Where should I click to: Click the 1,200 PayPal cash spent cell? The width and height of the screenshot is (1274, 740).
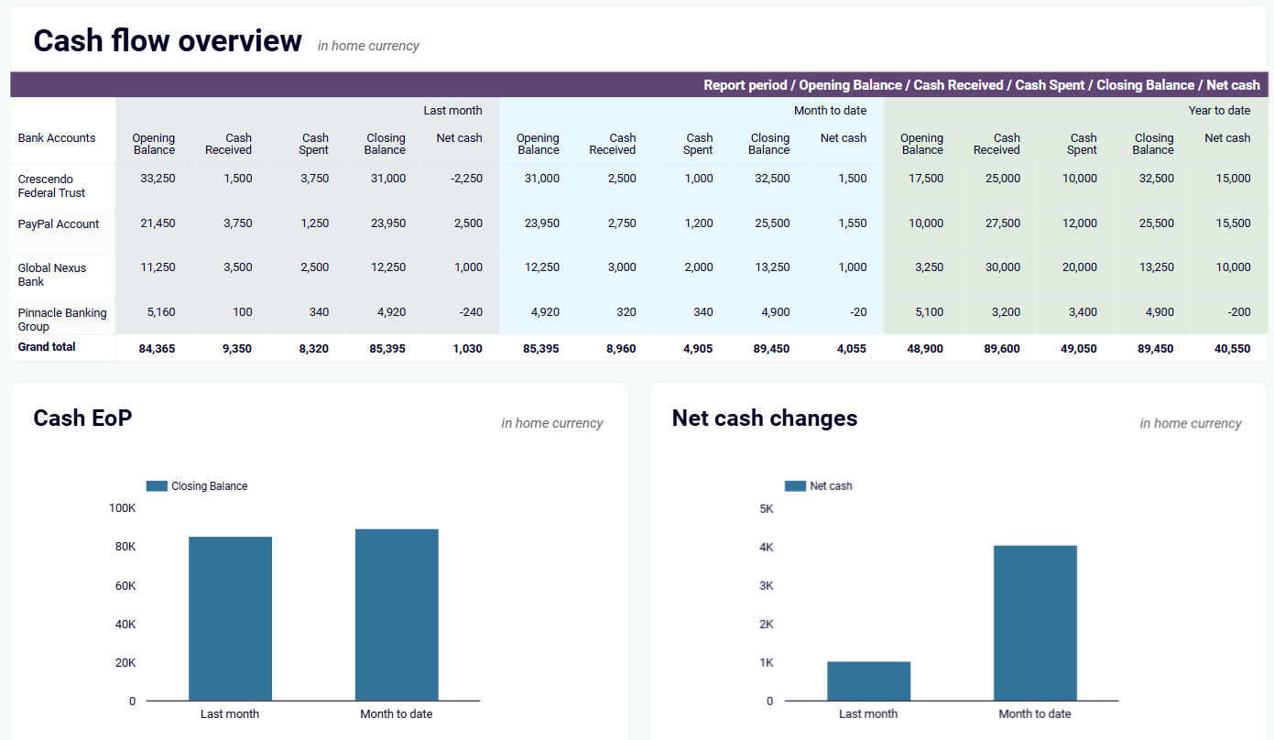click(x=698, y=223)
